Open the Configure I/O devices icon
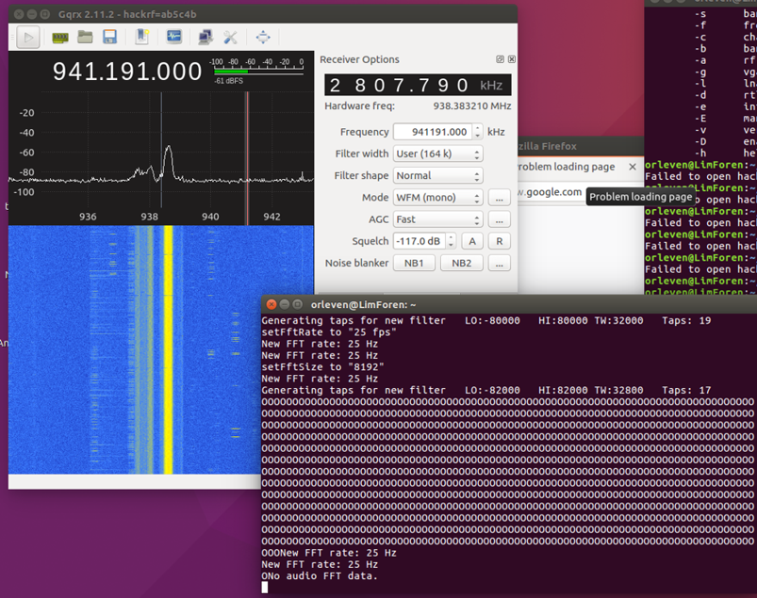This screenshot has width=757, height=598. [58, 37]
